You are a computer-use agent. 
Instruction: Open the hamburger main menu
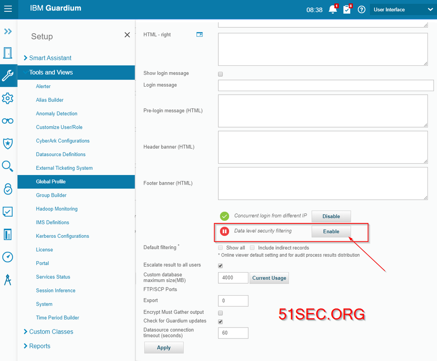tap(8, 9)
